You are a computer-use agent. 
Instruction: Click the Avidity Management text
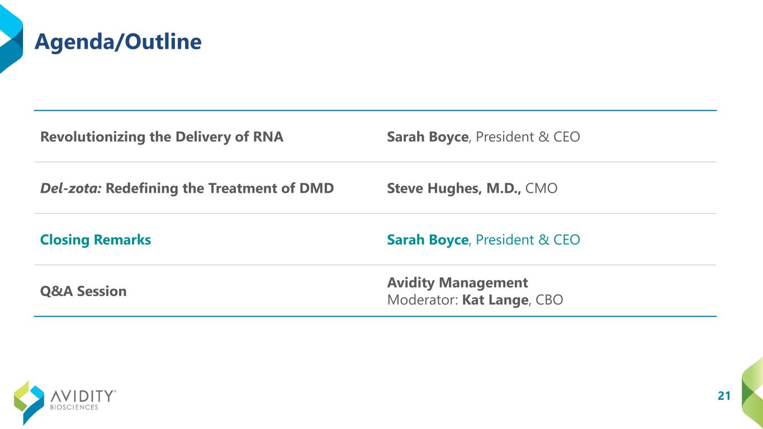point(457,283)
